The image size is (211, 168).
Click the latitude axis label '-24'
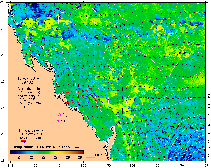3,108
